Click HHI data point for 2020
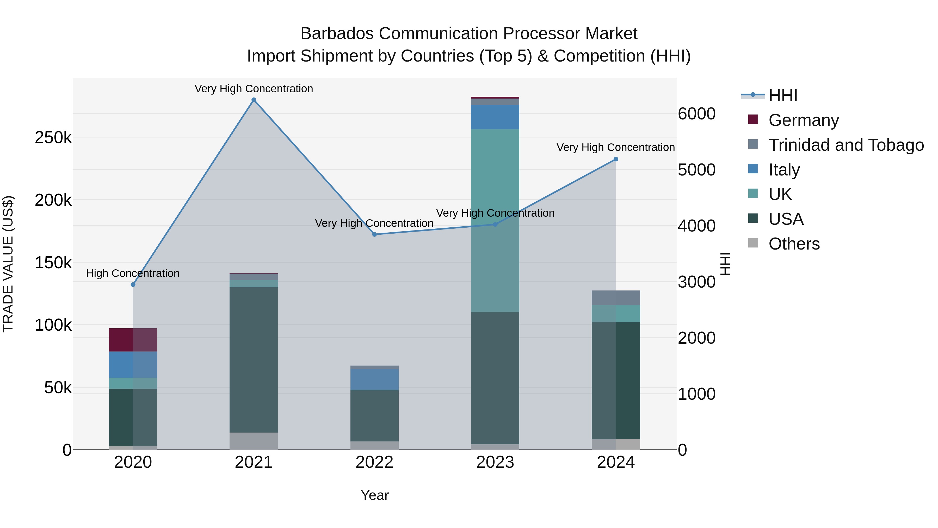 click(133, 284)
